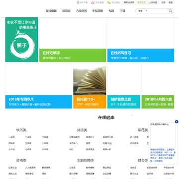Open 在线做题 in the navigation menu
Screen dimensions: 179x179
click(x=51, y=11)
